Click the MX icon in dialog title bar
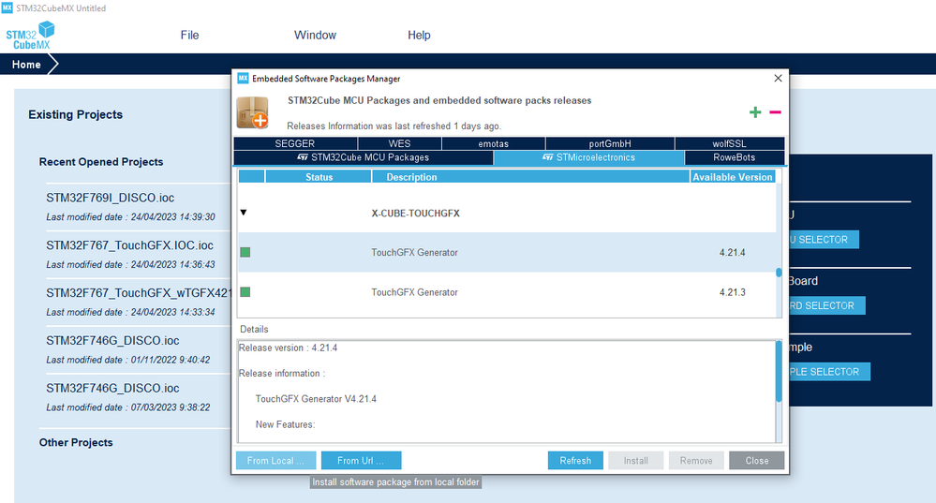 (x=243, y=78)
